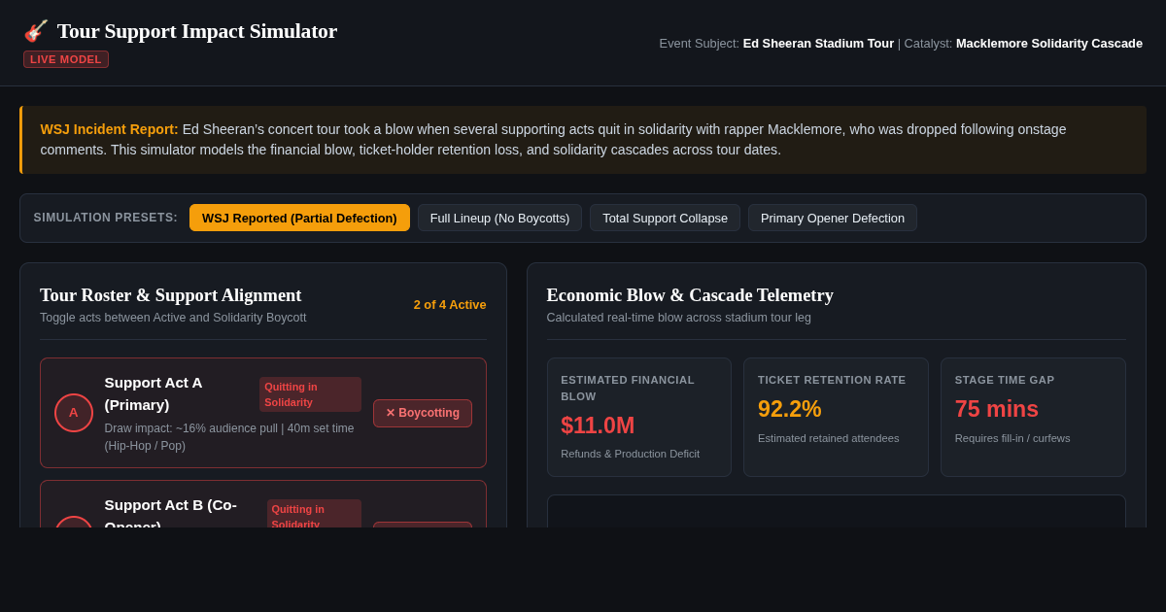Click Estimated retained attendees caption
Screen dimensions: 1166x612
point(829,438)
